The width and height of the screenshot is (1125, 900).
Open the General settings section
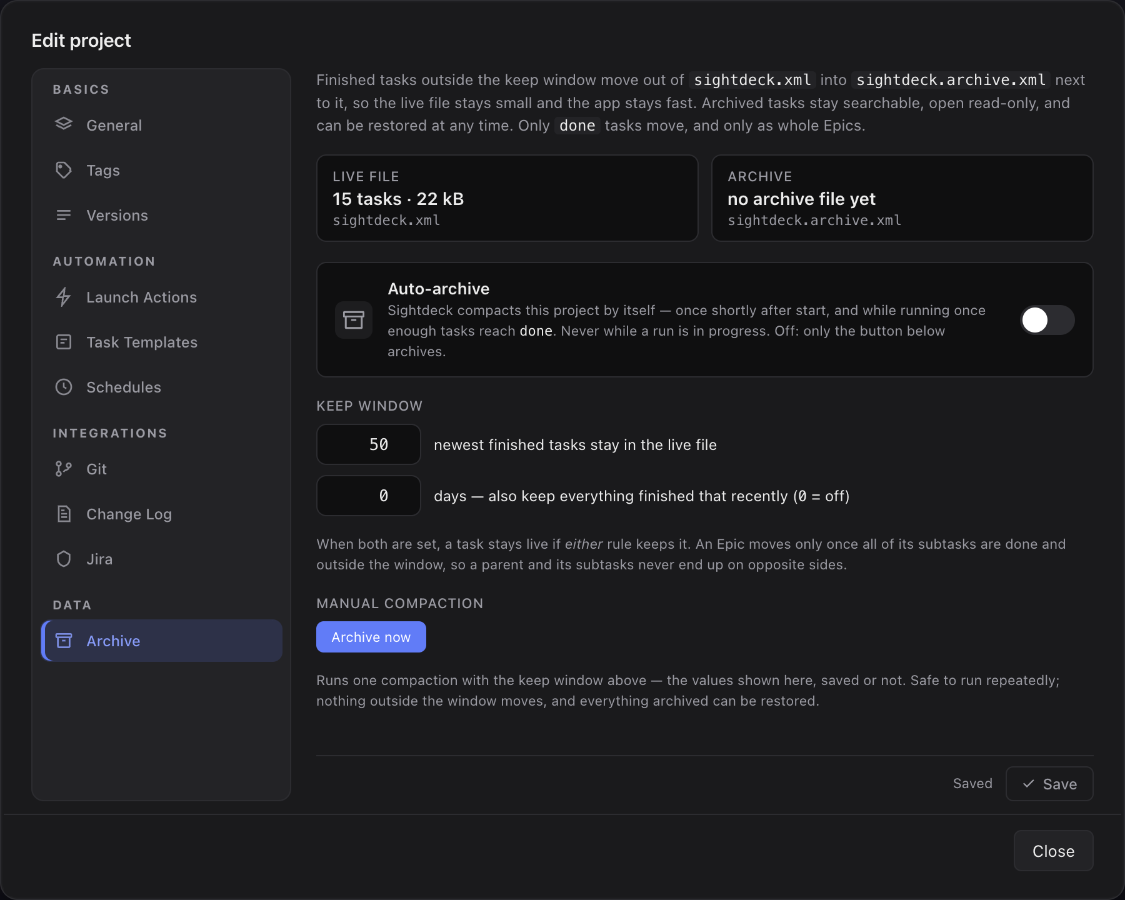pos(161,125)
